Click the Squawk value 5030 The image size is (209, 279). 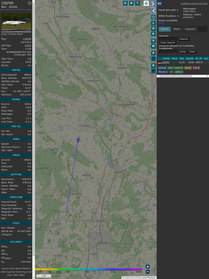(x=28, y=62)
